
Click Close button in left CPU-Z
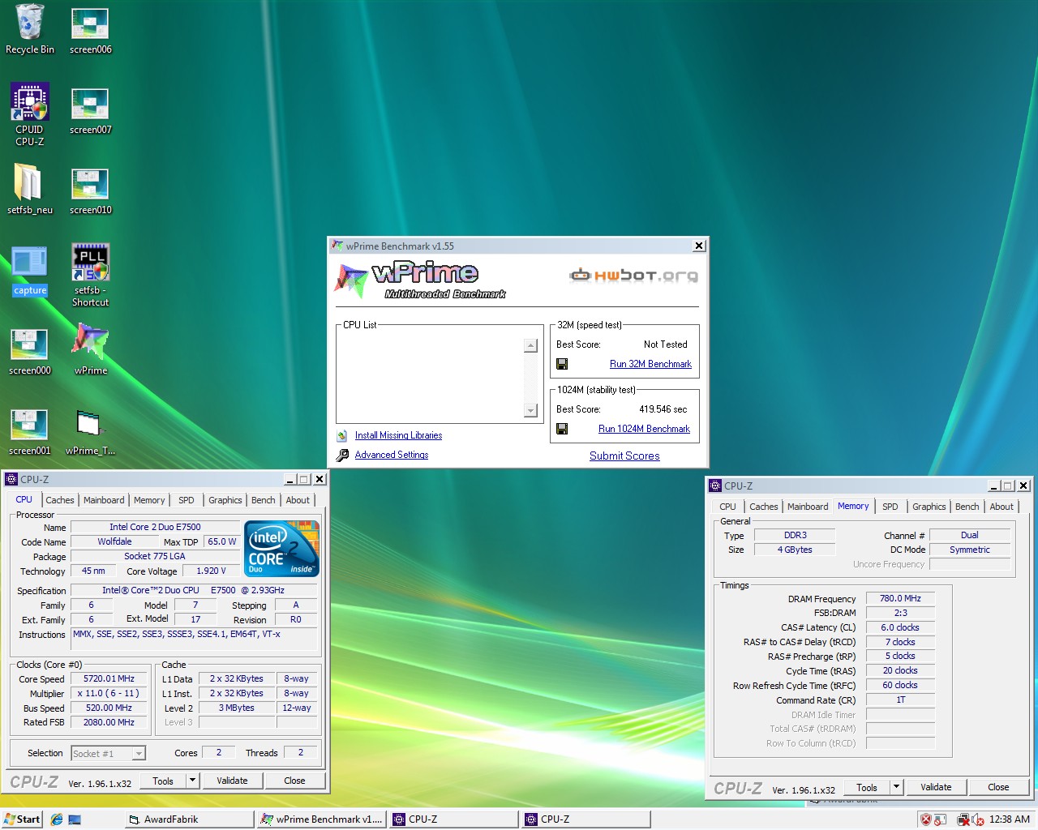tap(294, 781)
